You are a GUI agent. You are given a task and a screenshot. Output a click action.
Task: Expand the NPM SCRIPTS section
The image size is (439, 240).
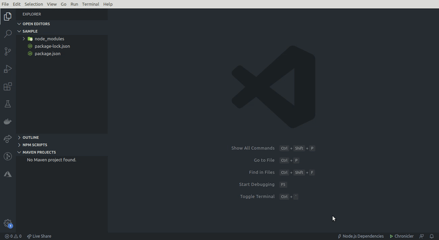tap(19, 145)
